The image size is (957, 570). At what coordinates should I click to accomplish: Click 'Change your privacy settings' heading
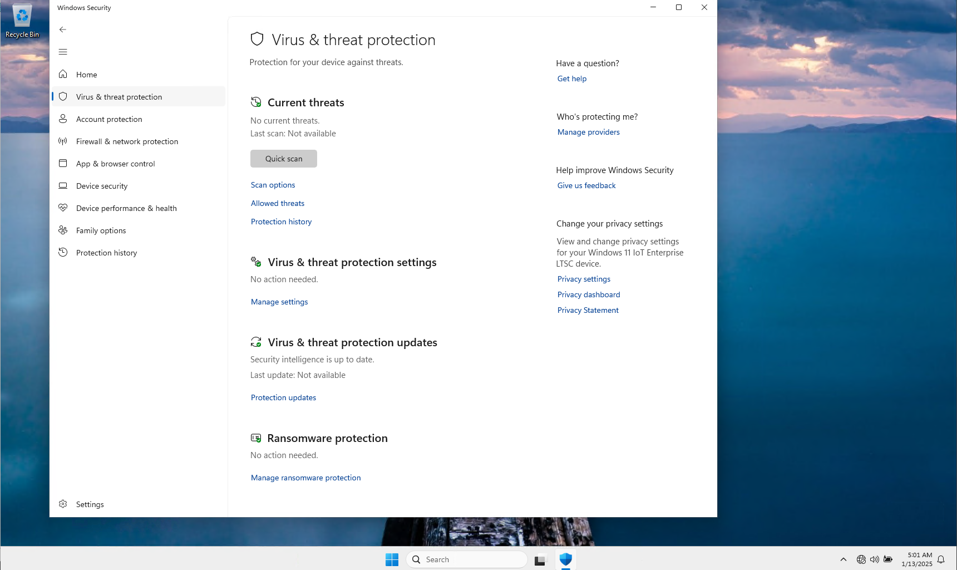(610, 224)
